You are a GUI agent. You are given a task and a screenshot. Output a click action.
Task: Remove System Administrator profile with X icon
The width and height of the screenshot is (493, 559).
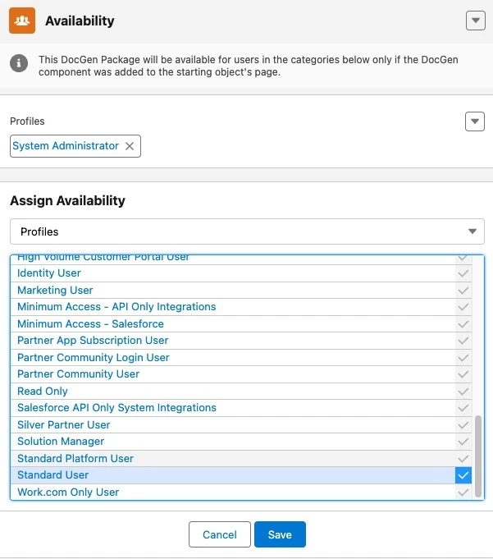point(130,146)
